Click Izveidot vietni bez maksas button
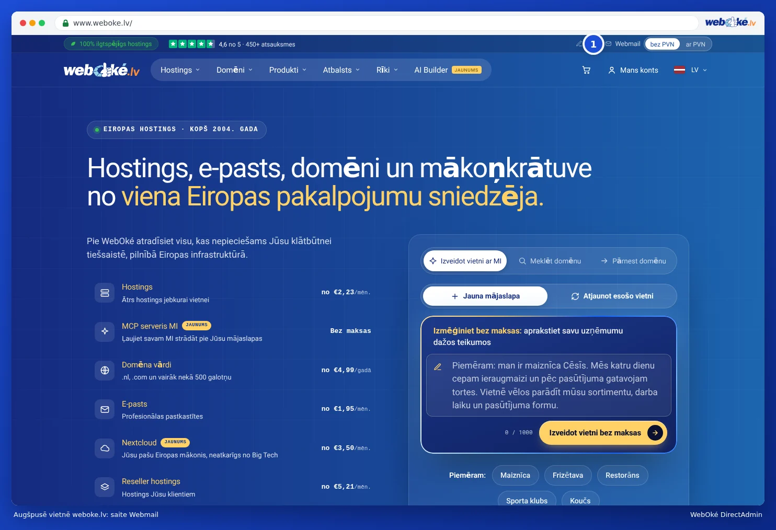 pos(603,433)
